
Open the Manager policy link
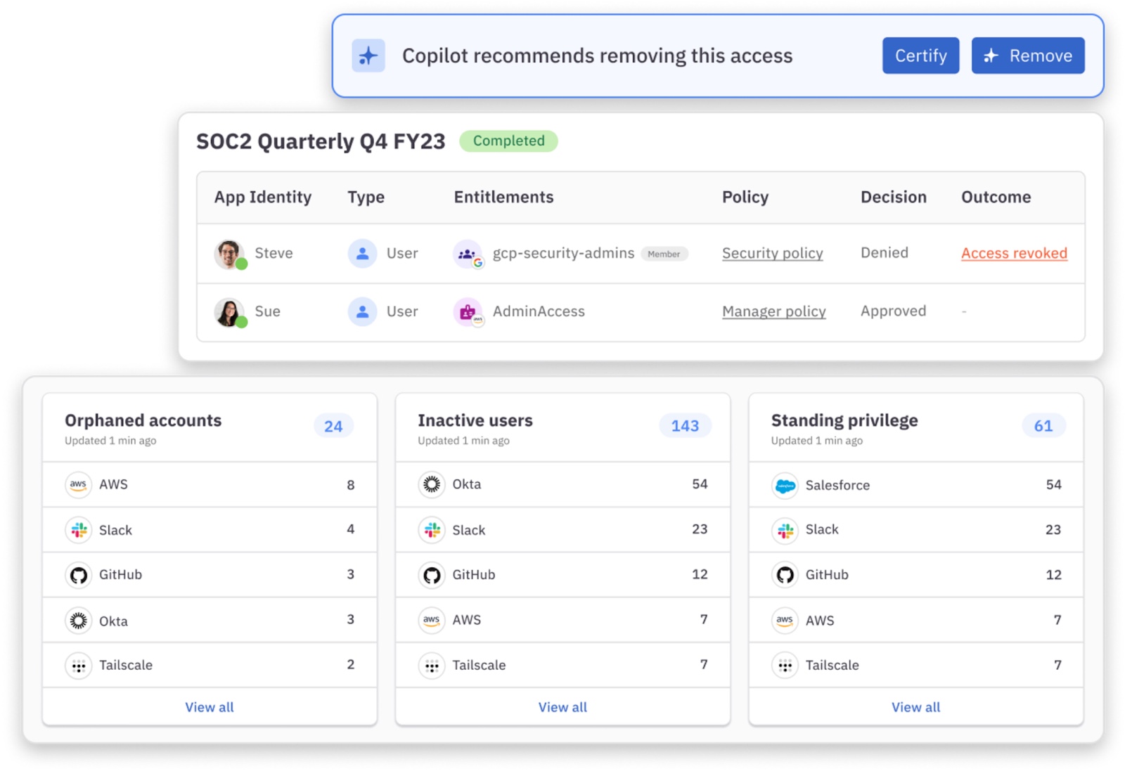click(x=773, y=311)
